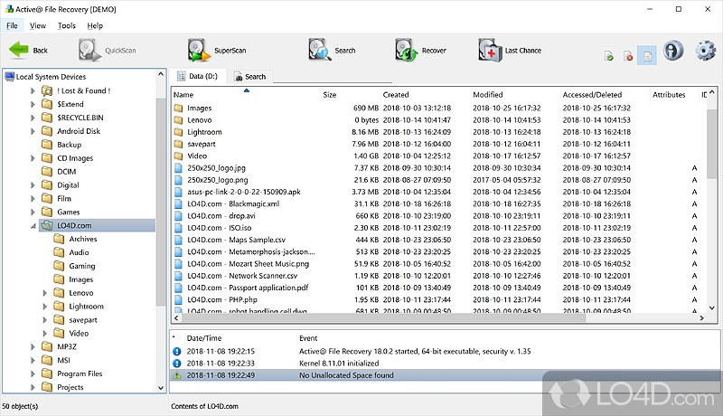Click the Recover toolbar icon
This screenshot has height=416, width=723.
pyautogui.click(x=406, y=51)
